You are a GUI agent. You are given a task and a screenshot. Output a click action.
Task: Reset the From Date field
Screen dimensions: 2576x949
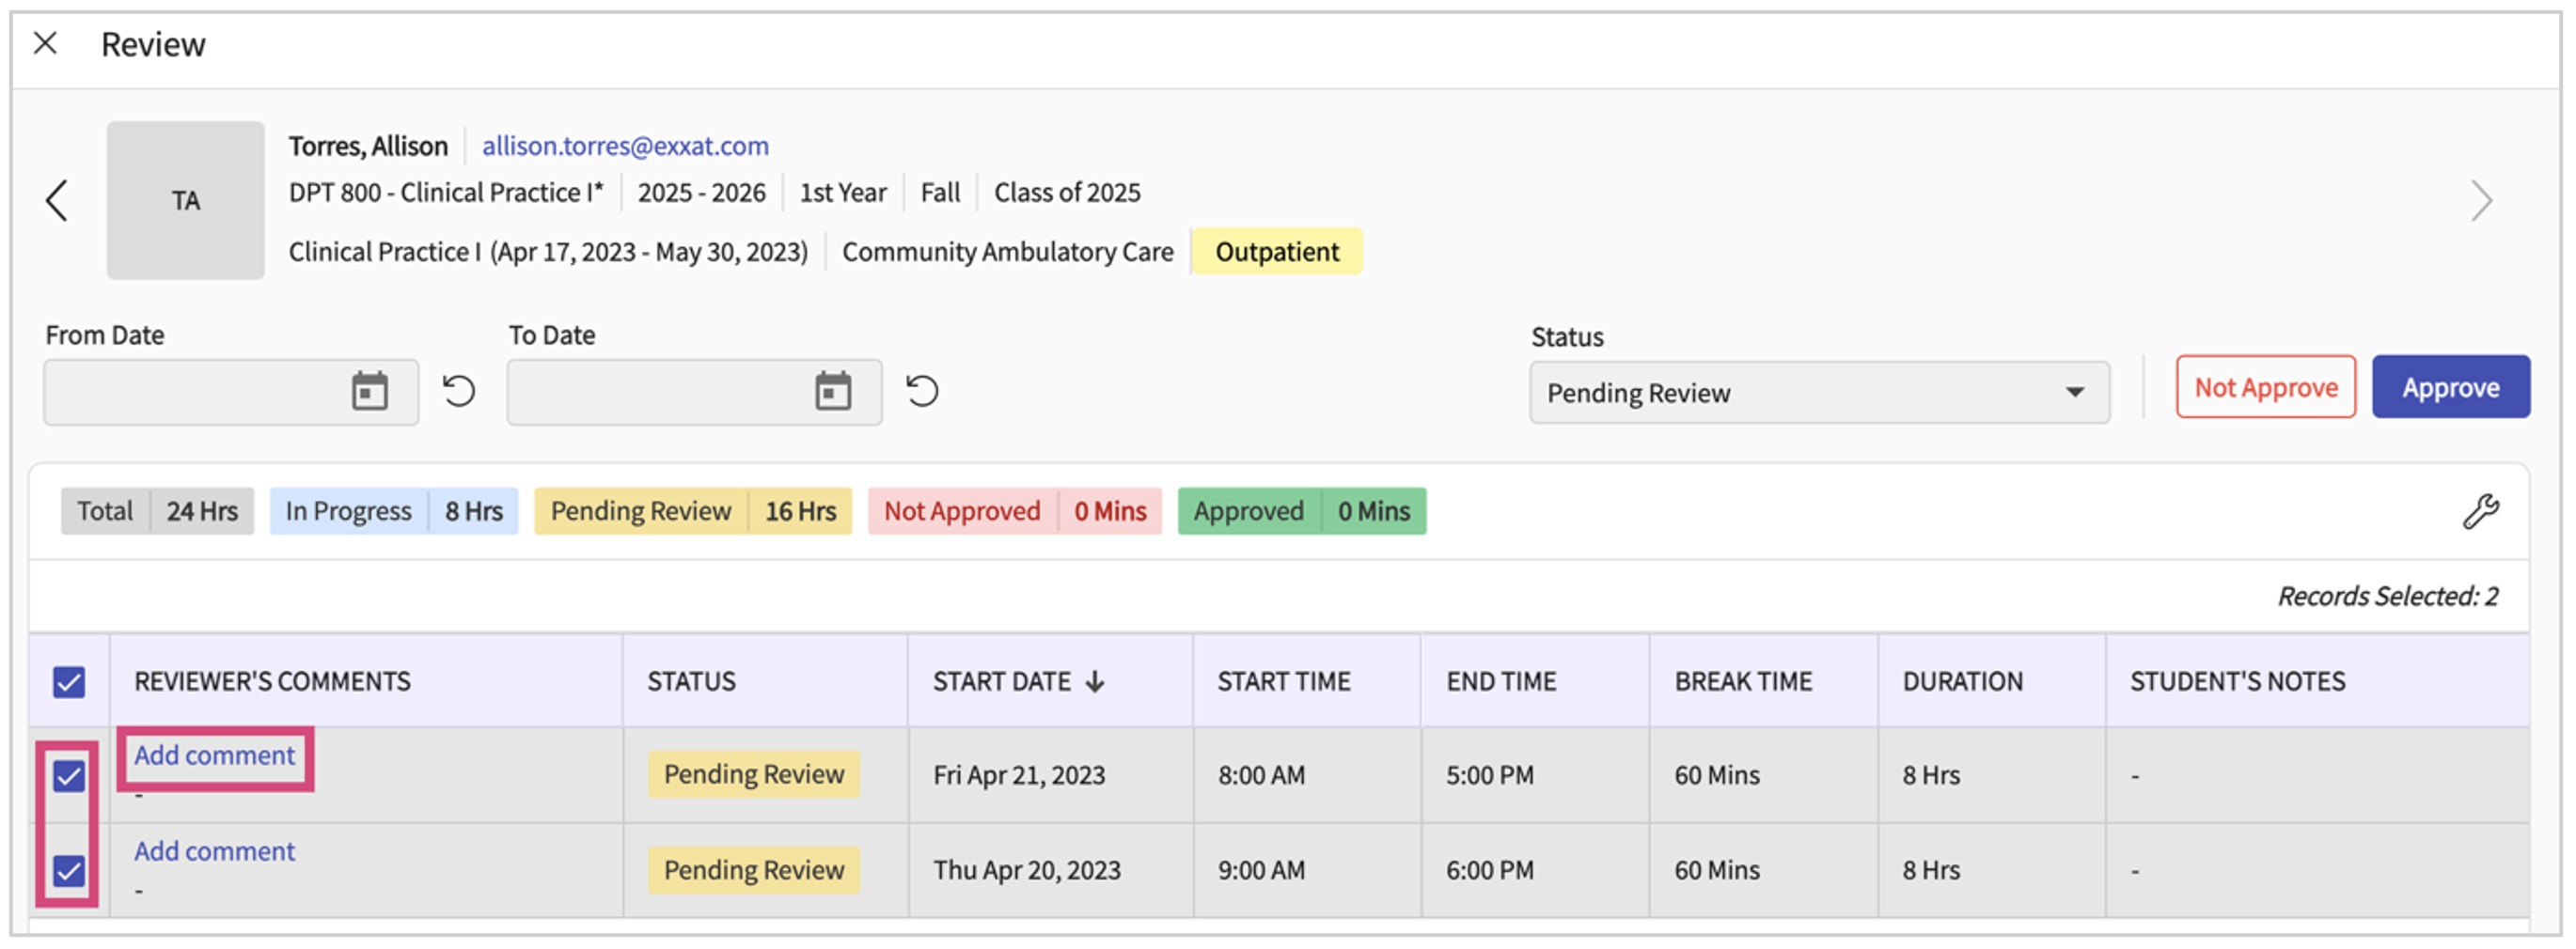459,392
